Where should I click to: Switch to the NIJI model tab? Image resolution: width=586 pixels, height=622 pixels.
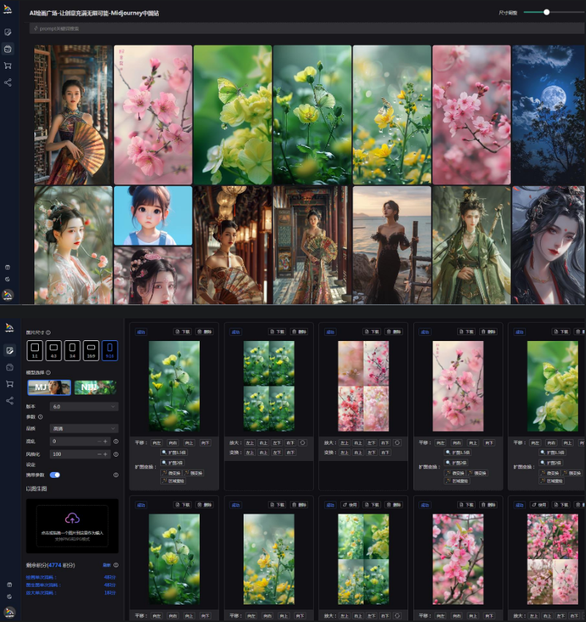pyautogui.click(x=94, y=388)
